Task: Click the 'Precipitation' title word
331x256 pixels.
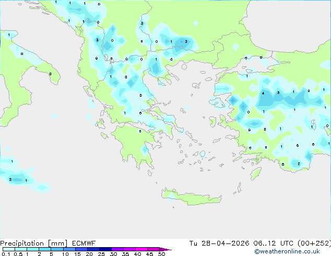Action: [22, 243]
